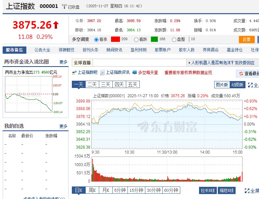
Task: Click the 已收盘 signal status icon
Action: pyautogui.click(x=64, y=7)
